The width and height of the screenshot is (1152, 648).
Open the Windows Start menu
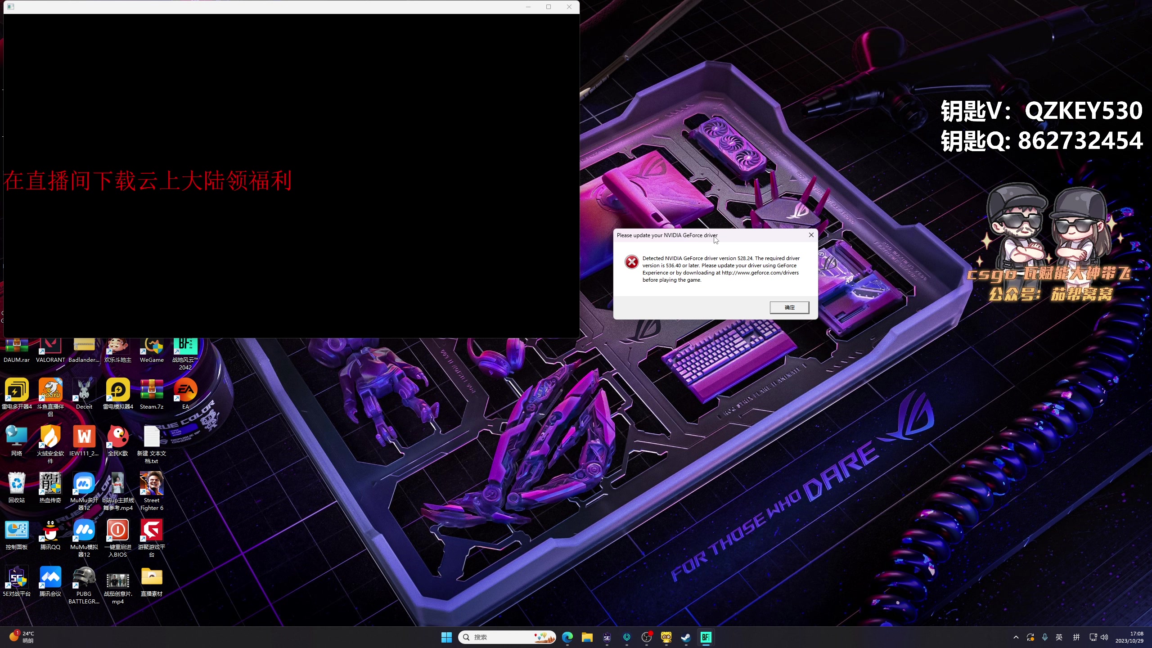(x=446, y=637)
